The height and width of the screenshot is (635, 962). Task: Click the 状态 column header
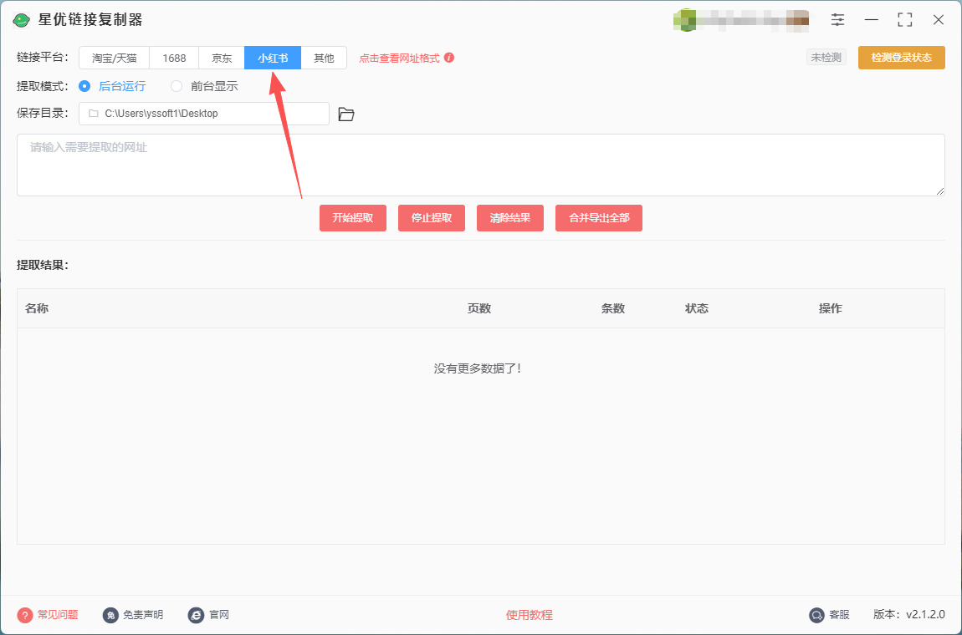(x=697, y=308)
